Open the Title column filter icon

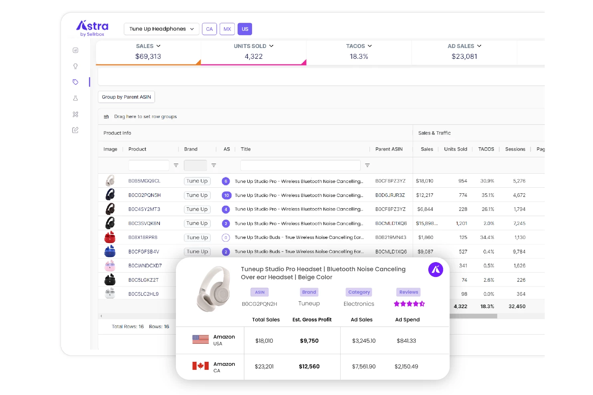pos(367,165)
